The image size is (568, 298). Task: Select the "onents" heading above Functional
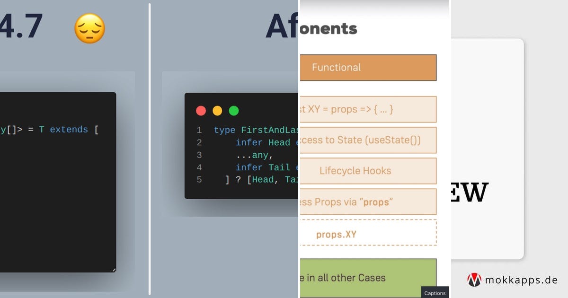(x=328, y=28)
